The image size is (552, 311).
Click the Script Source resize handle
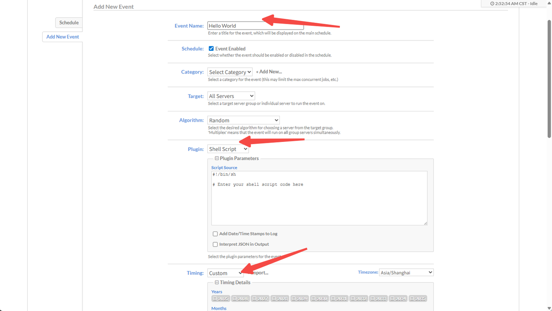(x=425, y=223)
